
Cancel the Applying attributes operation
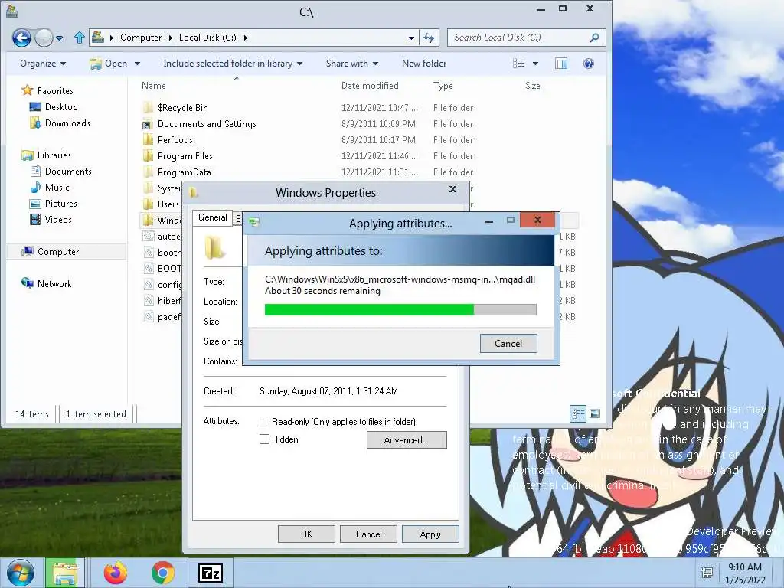[x=508, y=344]
